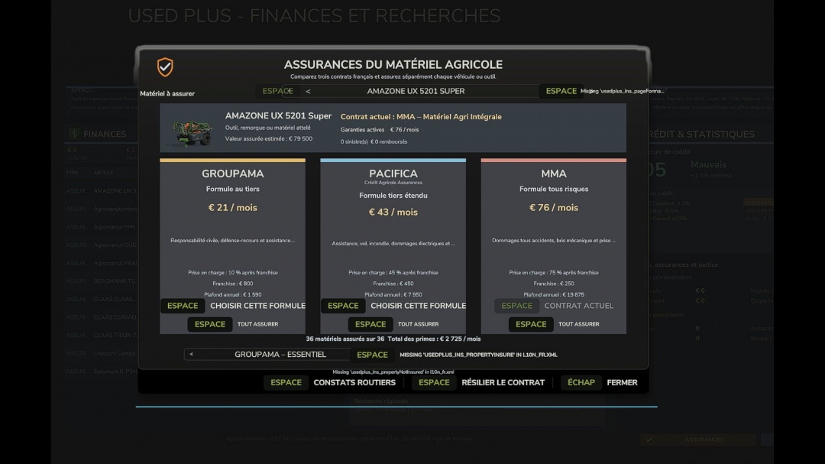Image resolution: width=825 pixels, height=464 pixels.
Task: Click CONTRAT ACTUEL on the MMA card
Action: [554, 306]
